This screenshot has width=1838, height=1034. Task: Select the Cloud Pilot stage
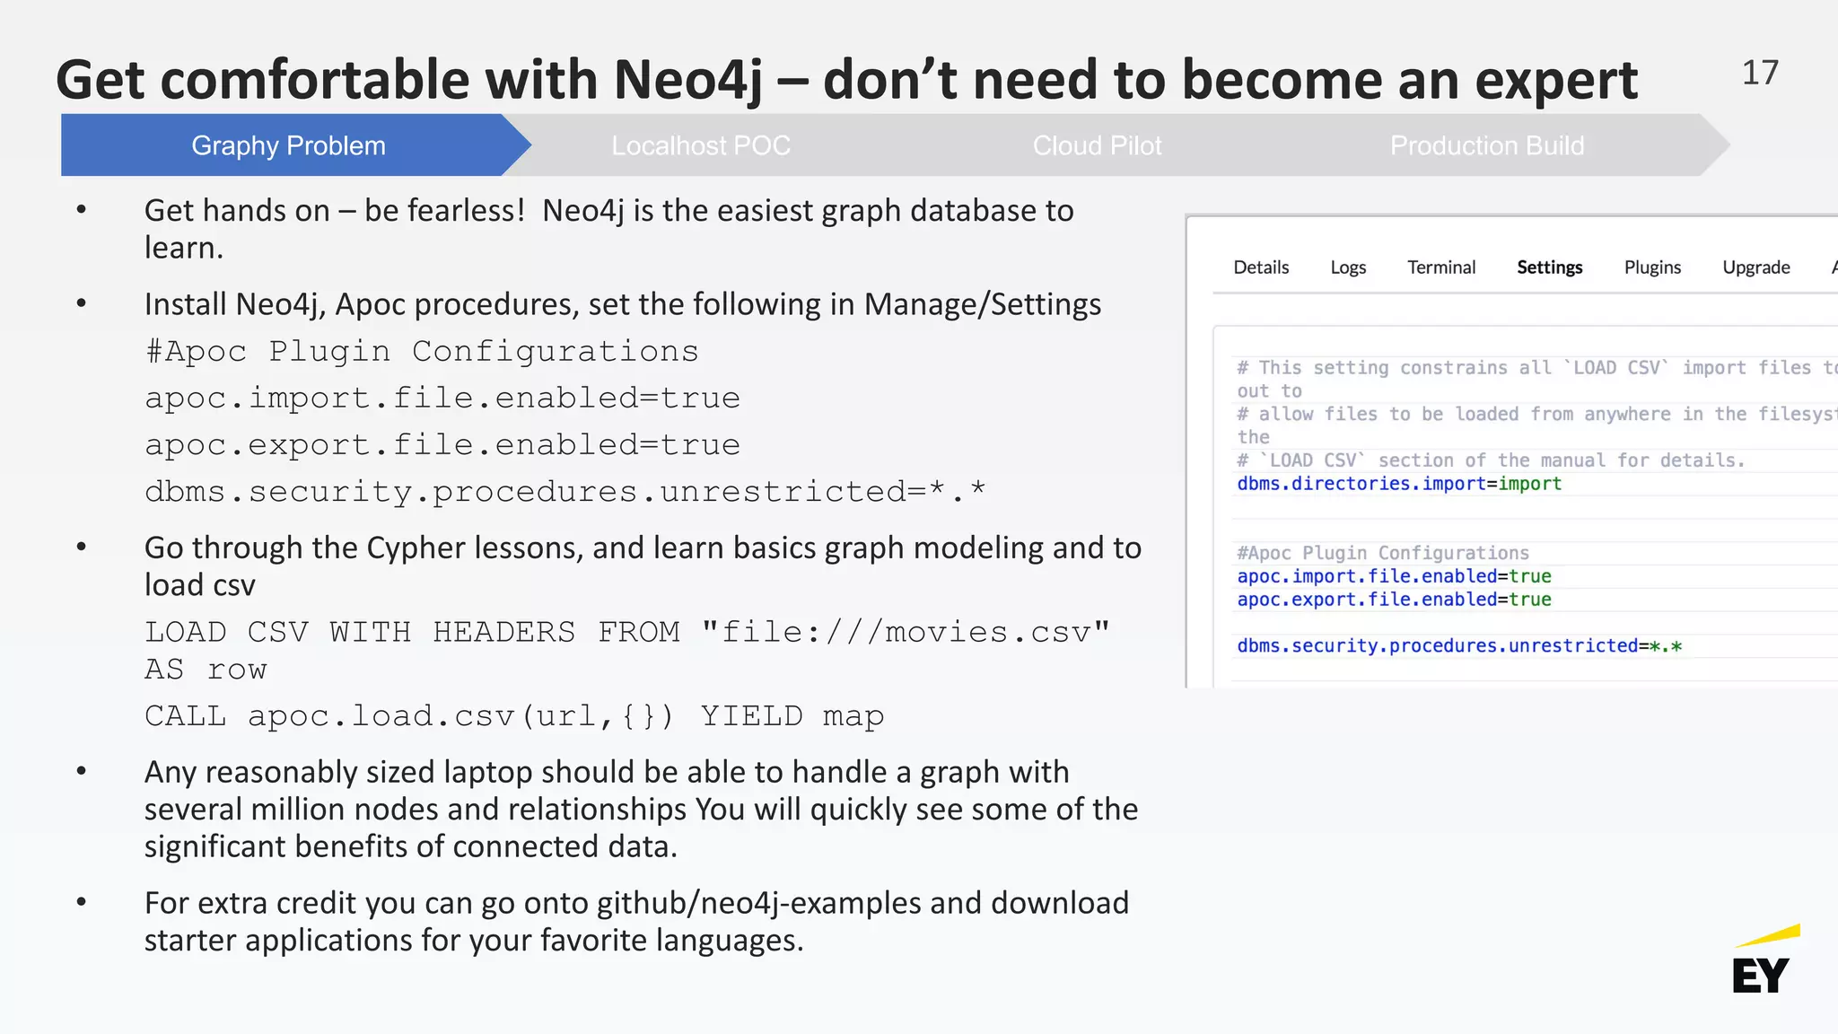coord(1097,145)
